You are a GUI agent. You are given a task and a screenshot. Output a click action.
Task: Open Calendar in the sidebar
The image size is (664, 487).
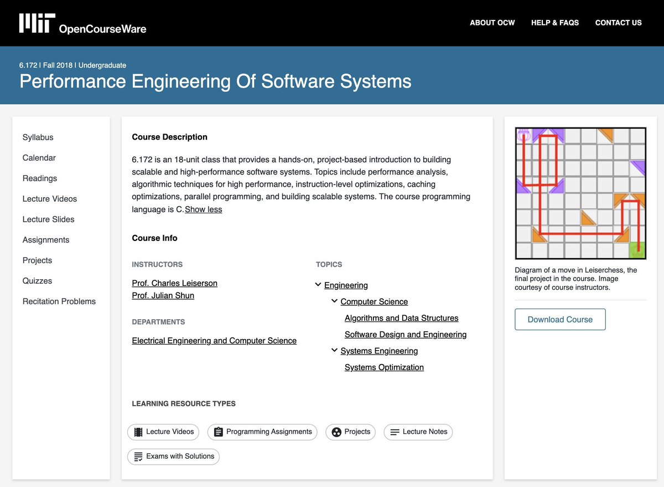[x=39, y=158]
